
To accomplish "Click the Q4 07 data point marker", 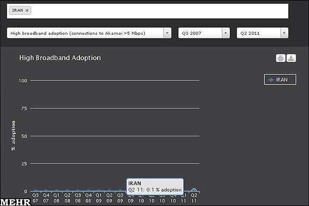I will [x=46, y=190].
